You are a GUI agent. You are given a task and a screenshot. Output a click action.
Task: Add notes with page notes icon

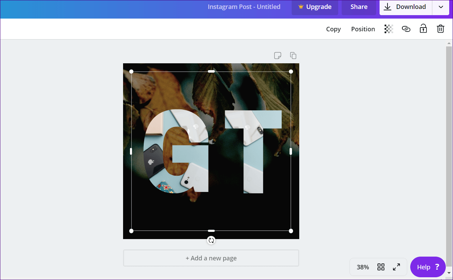[278, 55]
